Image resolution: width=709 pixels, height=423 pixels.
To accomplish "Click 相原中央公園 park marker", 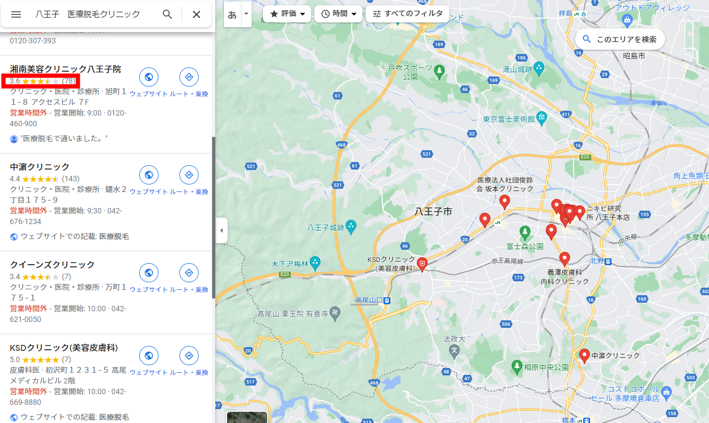I will pos(517,366).
